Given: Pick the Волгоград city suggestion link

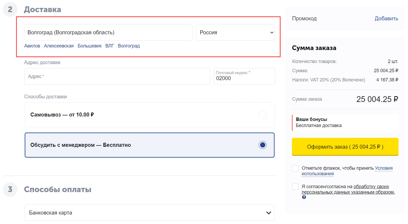Looking at the screenshot, I should 129,46.
